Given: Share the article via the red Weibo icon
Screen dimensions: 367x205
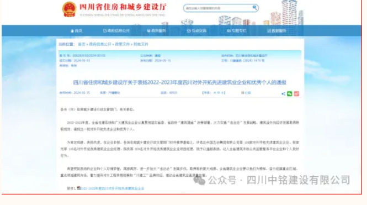Looking at the screenshot, I should 296,94.
